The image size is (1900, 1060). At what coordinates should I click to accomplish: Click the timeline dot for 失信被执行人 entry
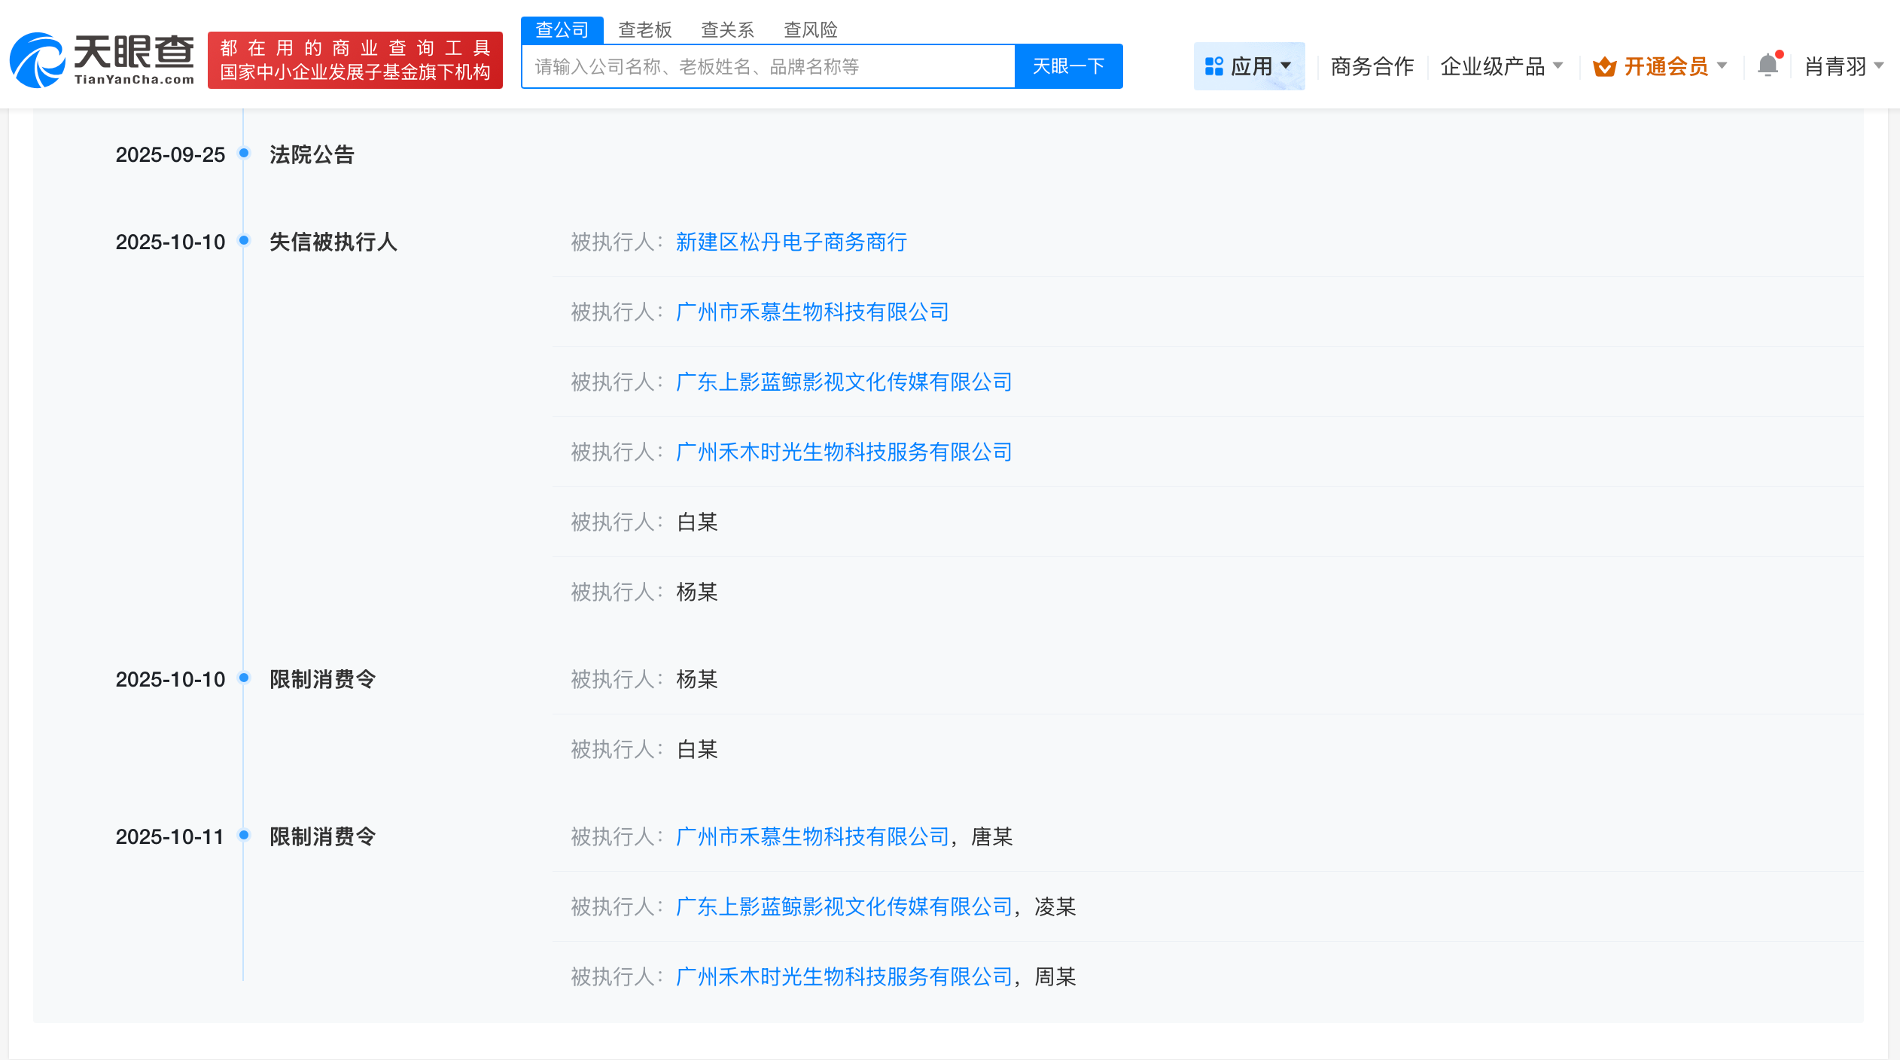[243, 241]
